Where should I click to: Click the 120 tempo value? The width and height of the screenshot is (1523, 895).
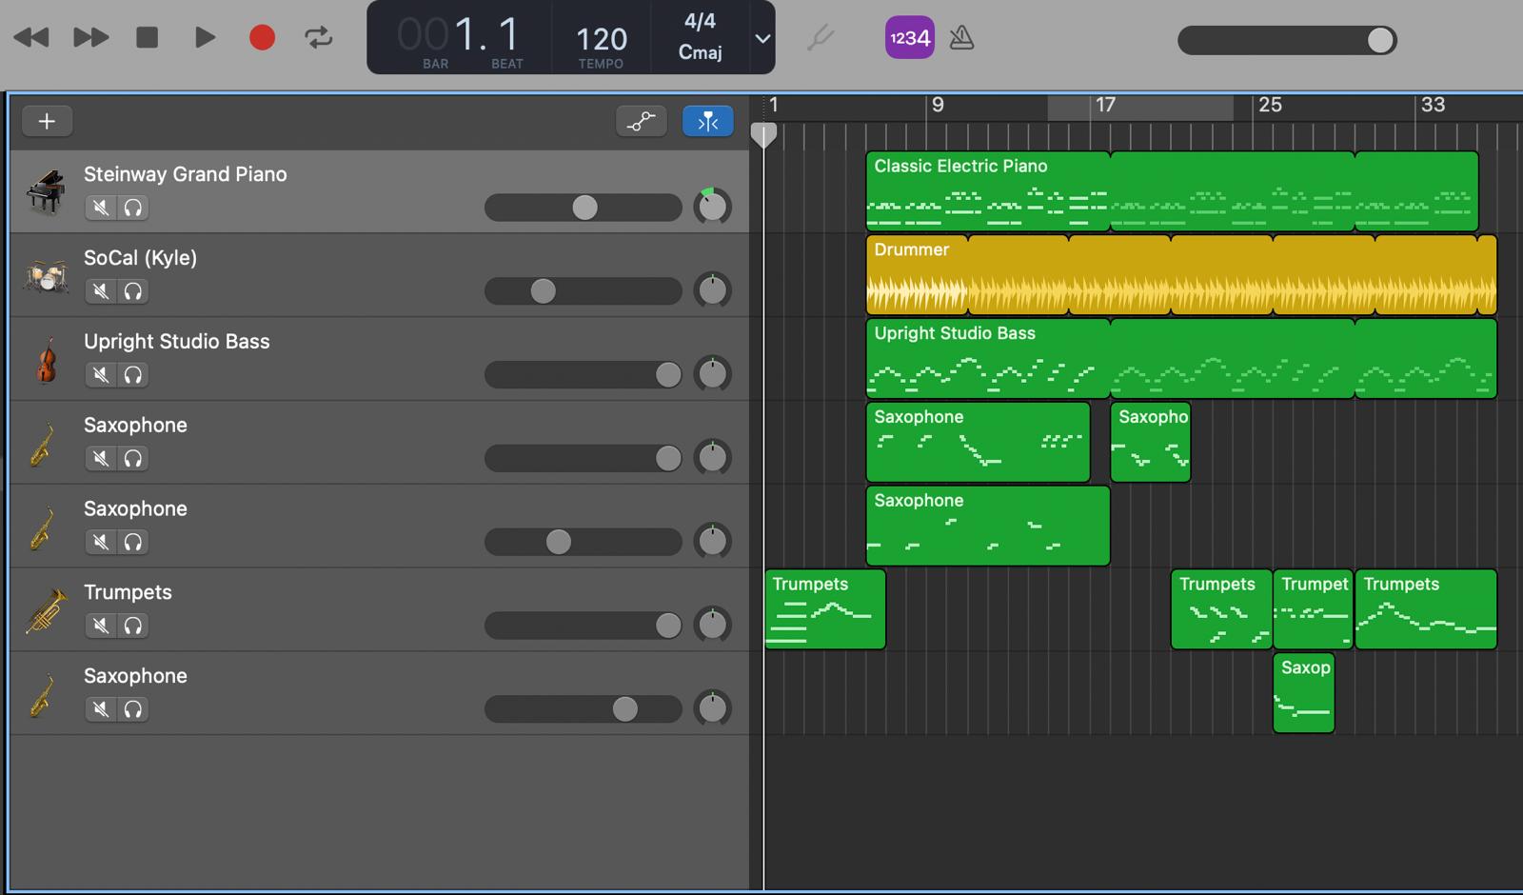[x=601, y=39]
